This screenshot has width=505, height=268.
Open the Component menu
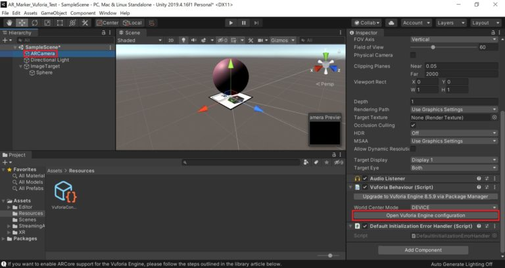point(83,13)
